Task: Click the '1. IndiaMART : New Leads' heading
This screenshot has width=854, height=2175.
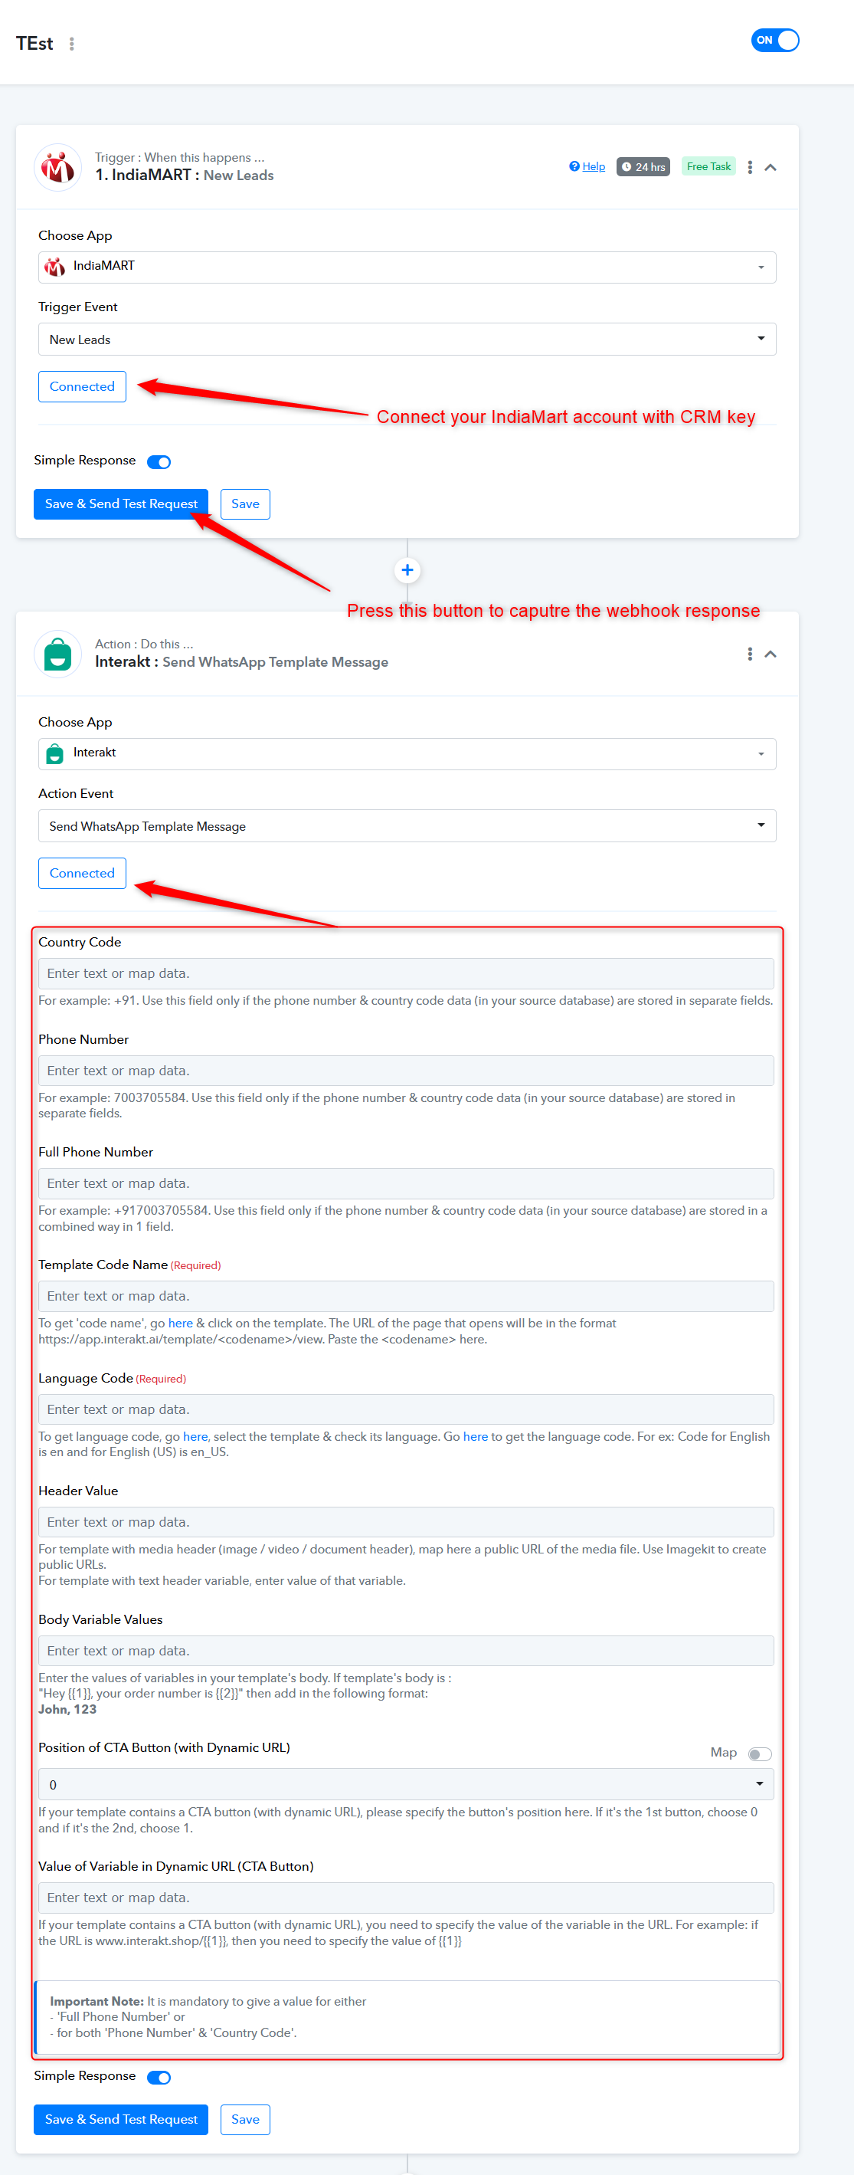Action: [x=184, y=176]
